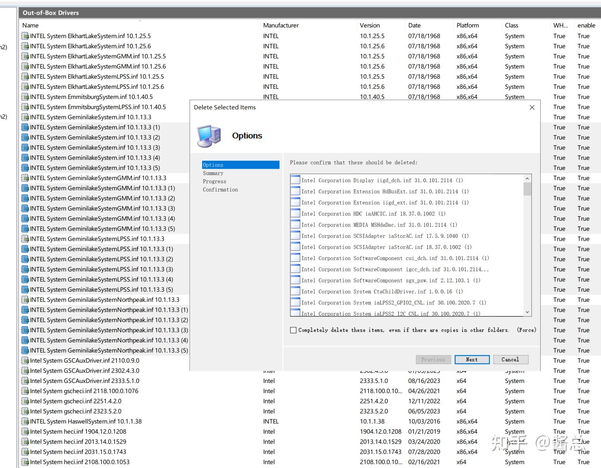
Task: Click the sort arrow on the Name column
Action: coord(139,20)
